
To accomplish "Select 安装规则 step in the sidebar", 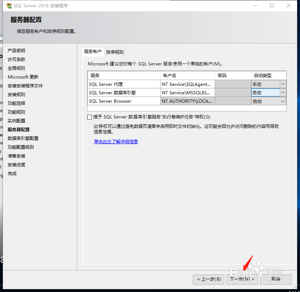I will pos(16,95).
